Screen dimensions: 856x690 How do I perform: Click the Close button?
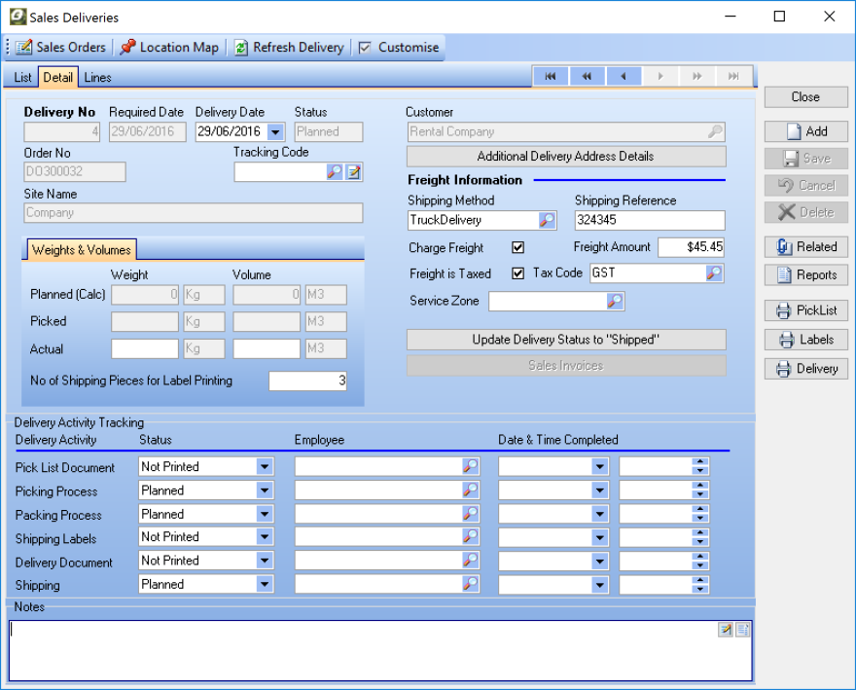[805, 96]
